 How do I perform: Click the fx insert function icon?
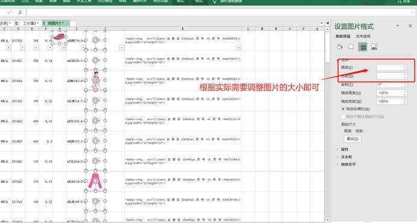pyautogui.click(x=20, y=13)
